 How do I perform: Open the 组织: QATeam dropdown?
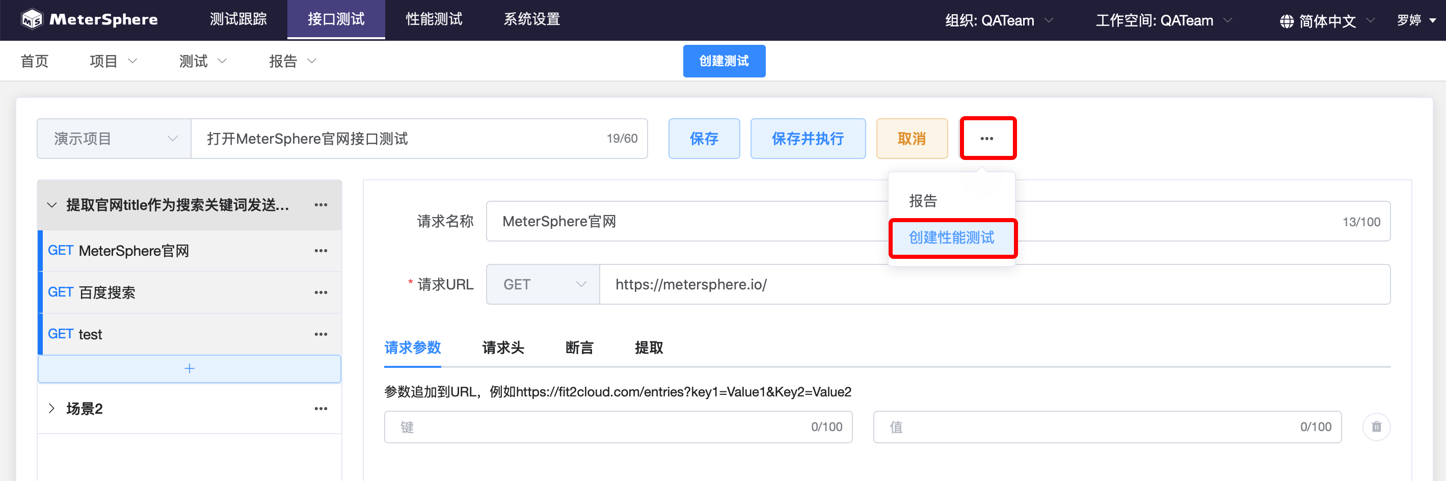click(x=999, y=21)
